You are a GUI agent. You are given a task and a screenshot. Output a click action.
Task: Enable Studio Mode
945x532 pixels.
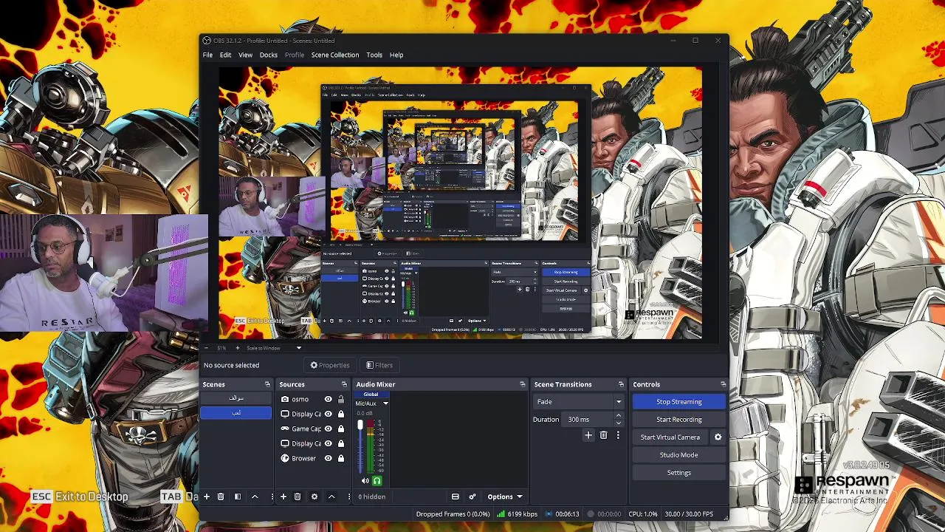679,455
